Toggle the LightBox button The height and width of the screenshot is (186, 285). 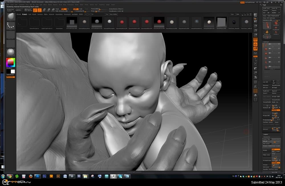coord(18,10)
